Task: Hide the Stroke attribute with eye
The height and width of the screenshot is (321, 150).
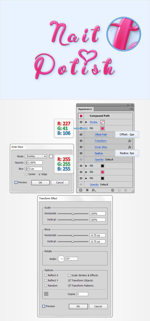Action: [x=81, y=122]
